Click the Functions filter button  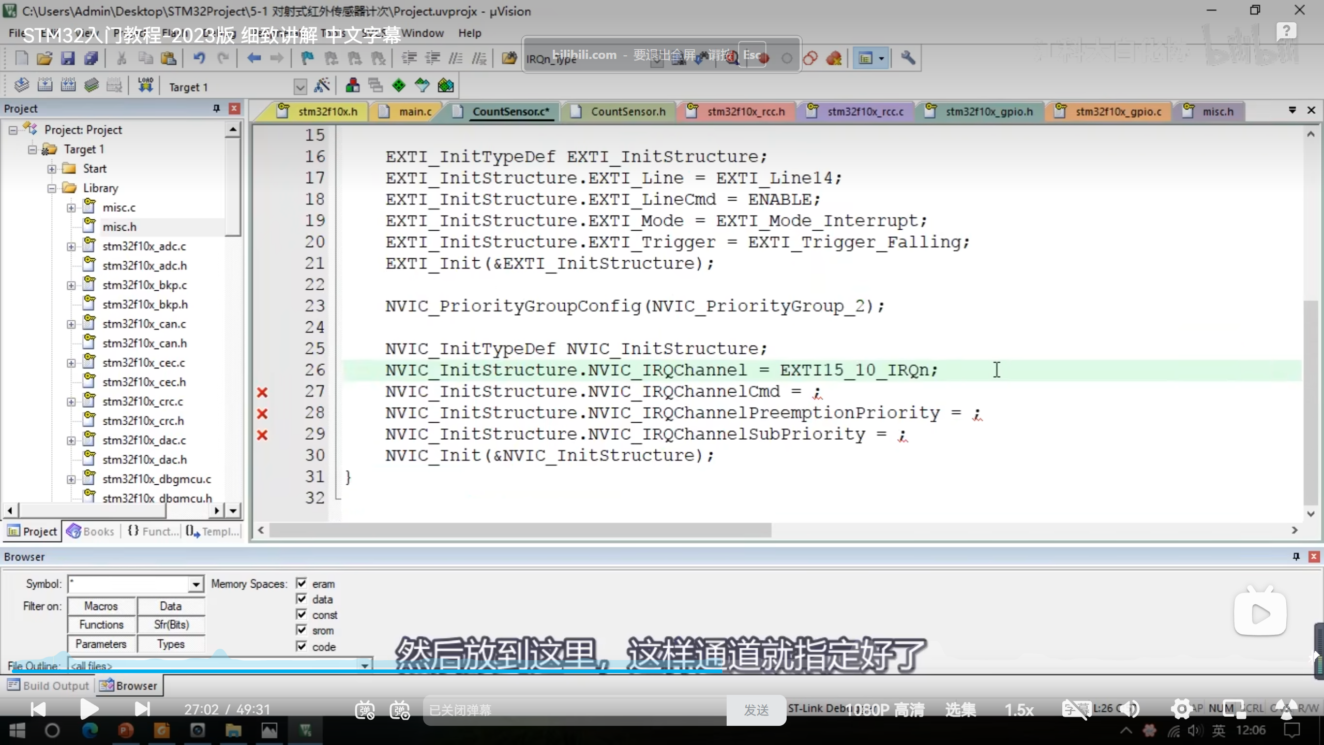(101, 625)
